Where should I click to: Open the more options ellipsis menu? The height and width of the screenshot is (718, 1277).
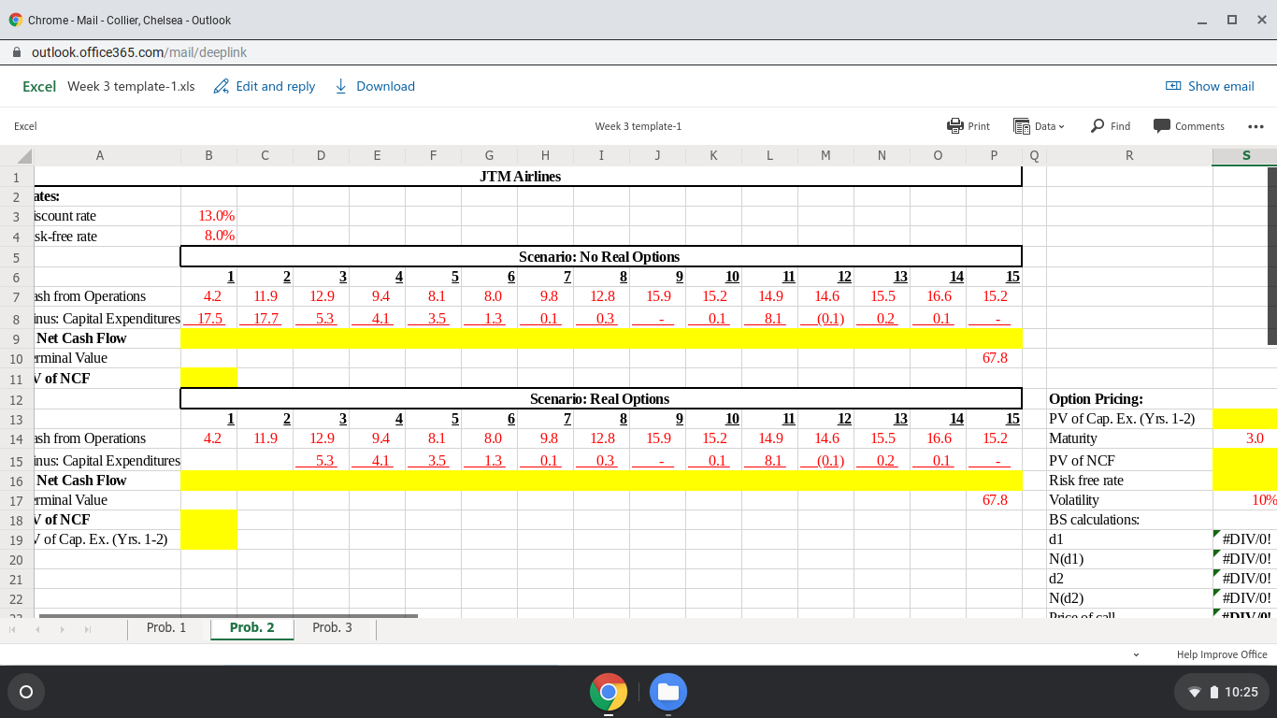click(x=1255, y=126)
